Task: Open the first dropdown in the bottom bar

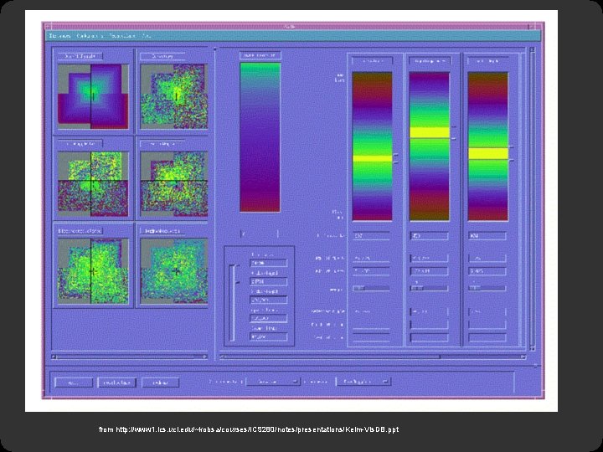Action: pyautogui.click(x=273, y=382)
